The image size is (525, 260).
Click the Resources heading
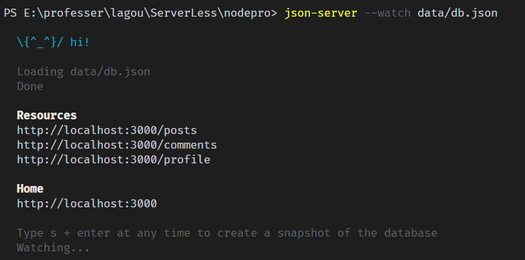47,115
